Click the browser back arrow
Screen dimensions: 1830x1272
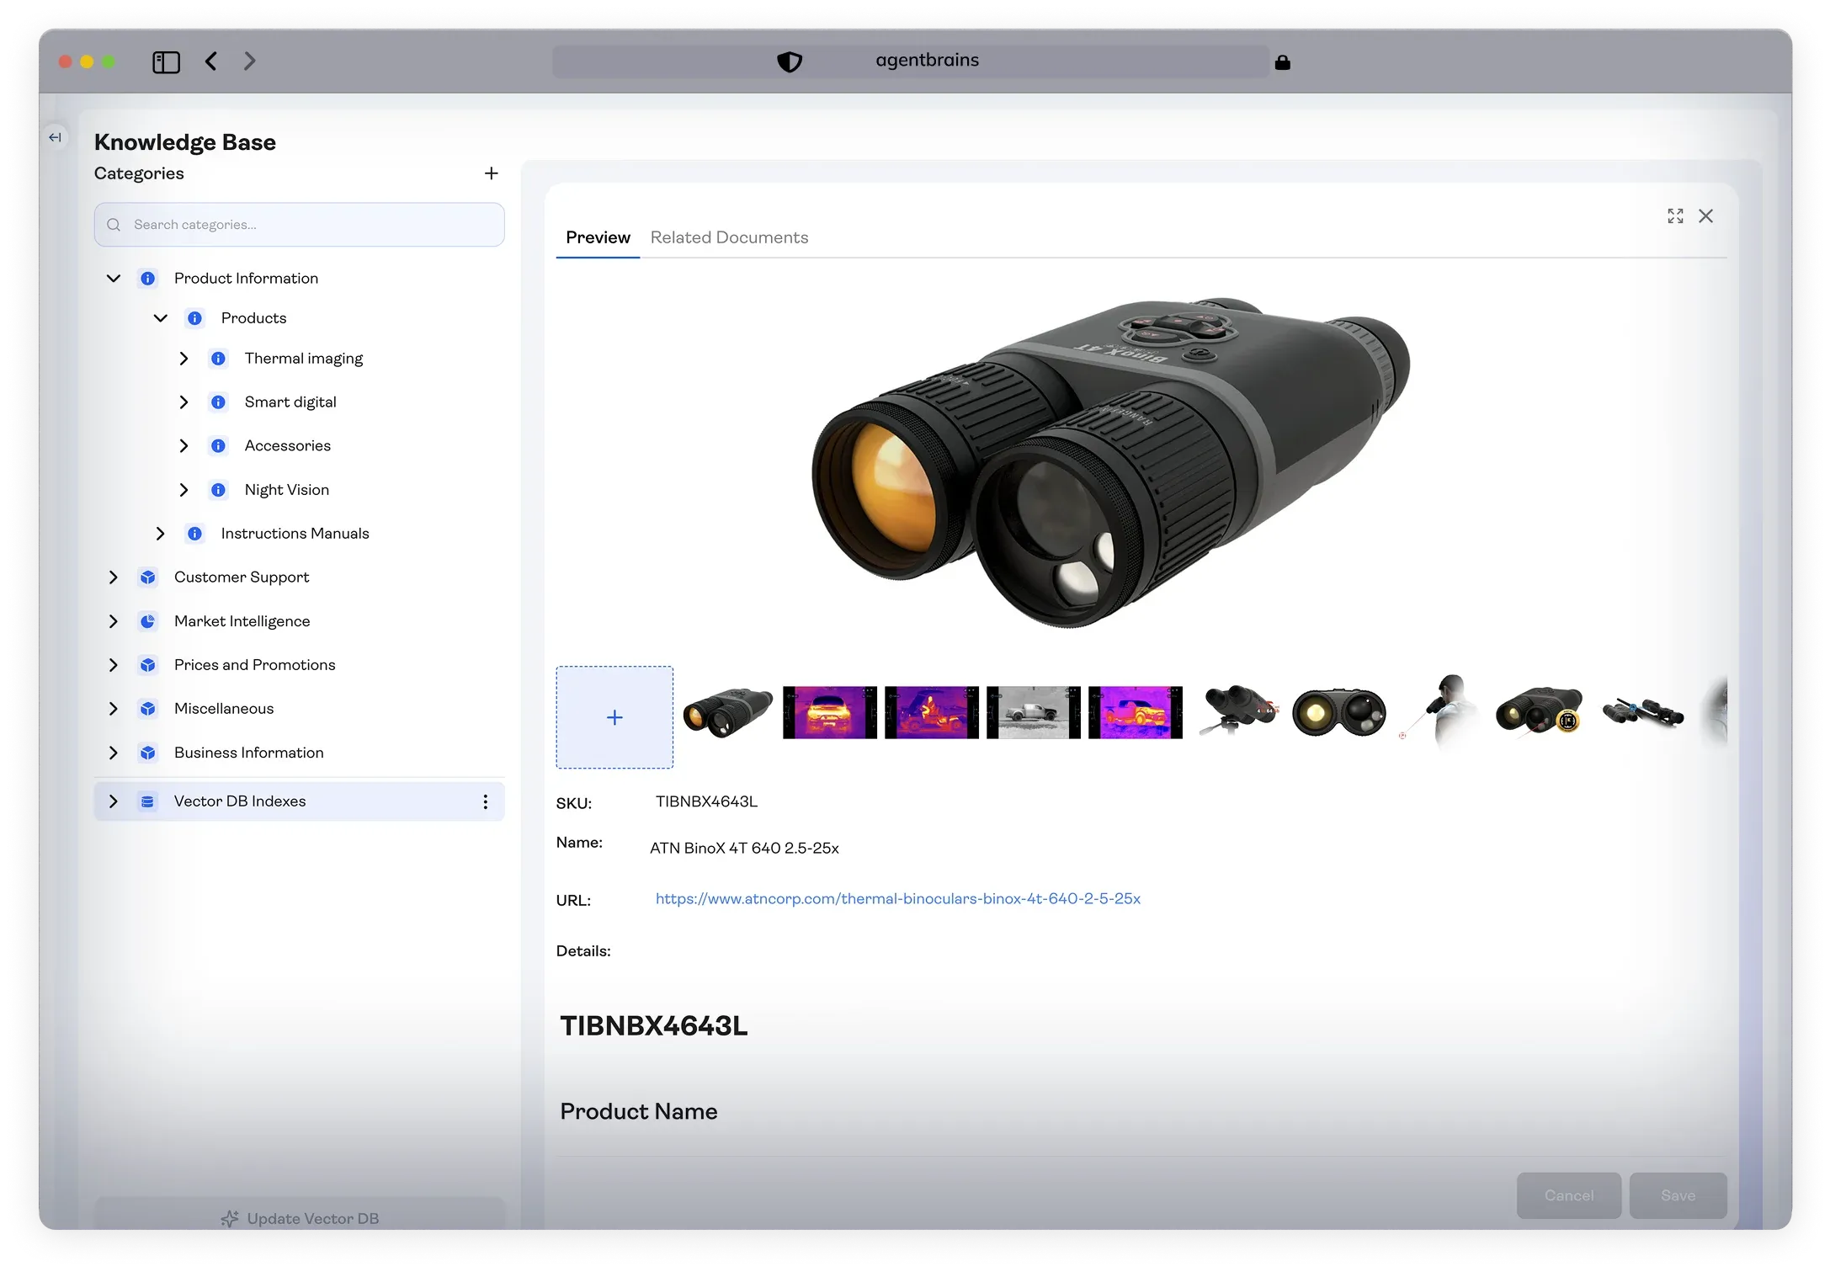pyautogui.click(x=211, y=61)
